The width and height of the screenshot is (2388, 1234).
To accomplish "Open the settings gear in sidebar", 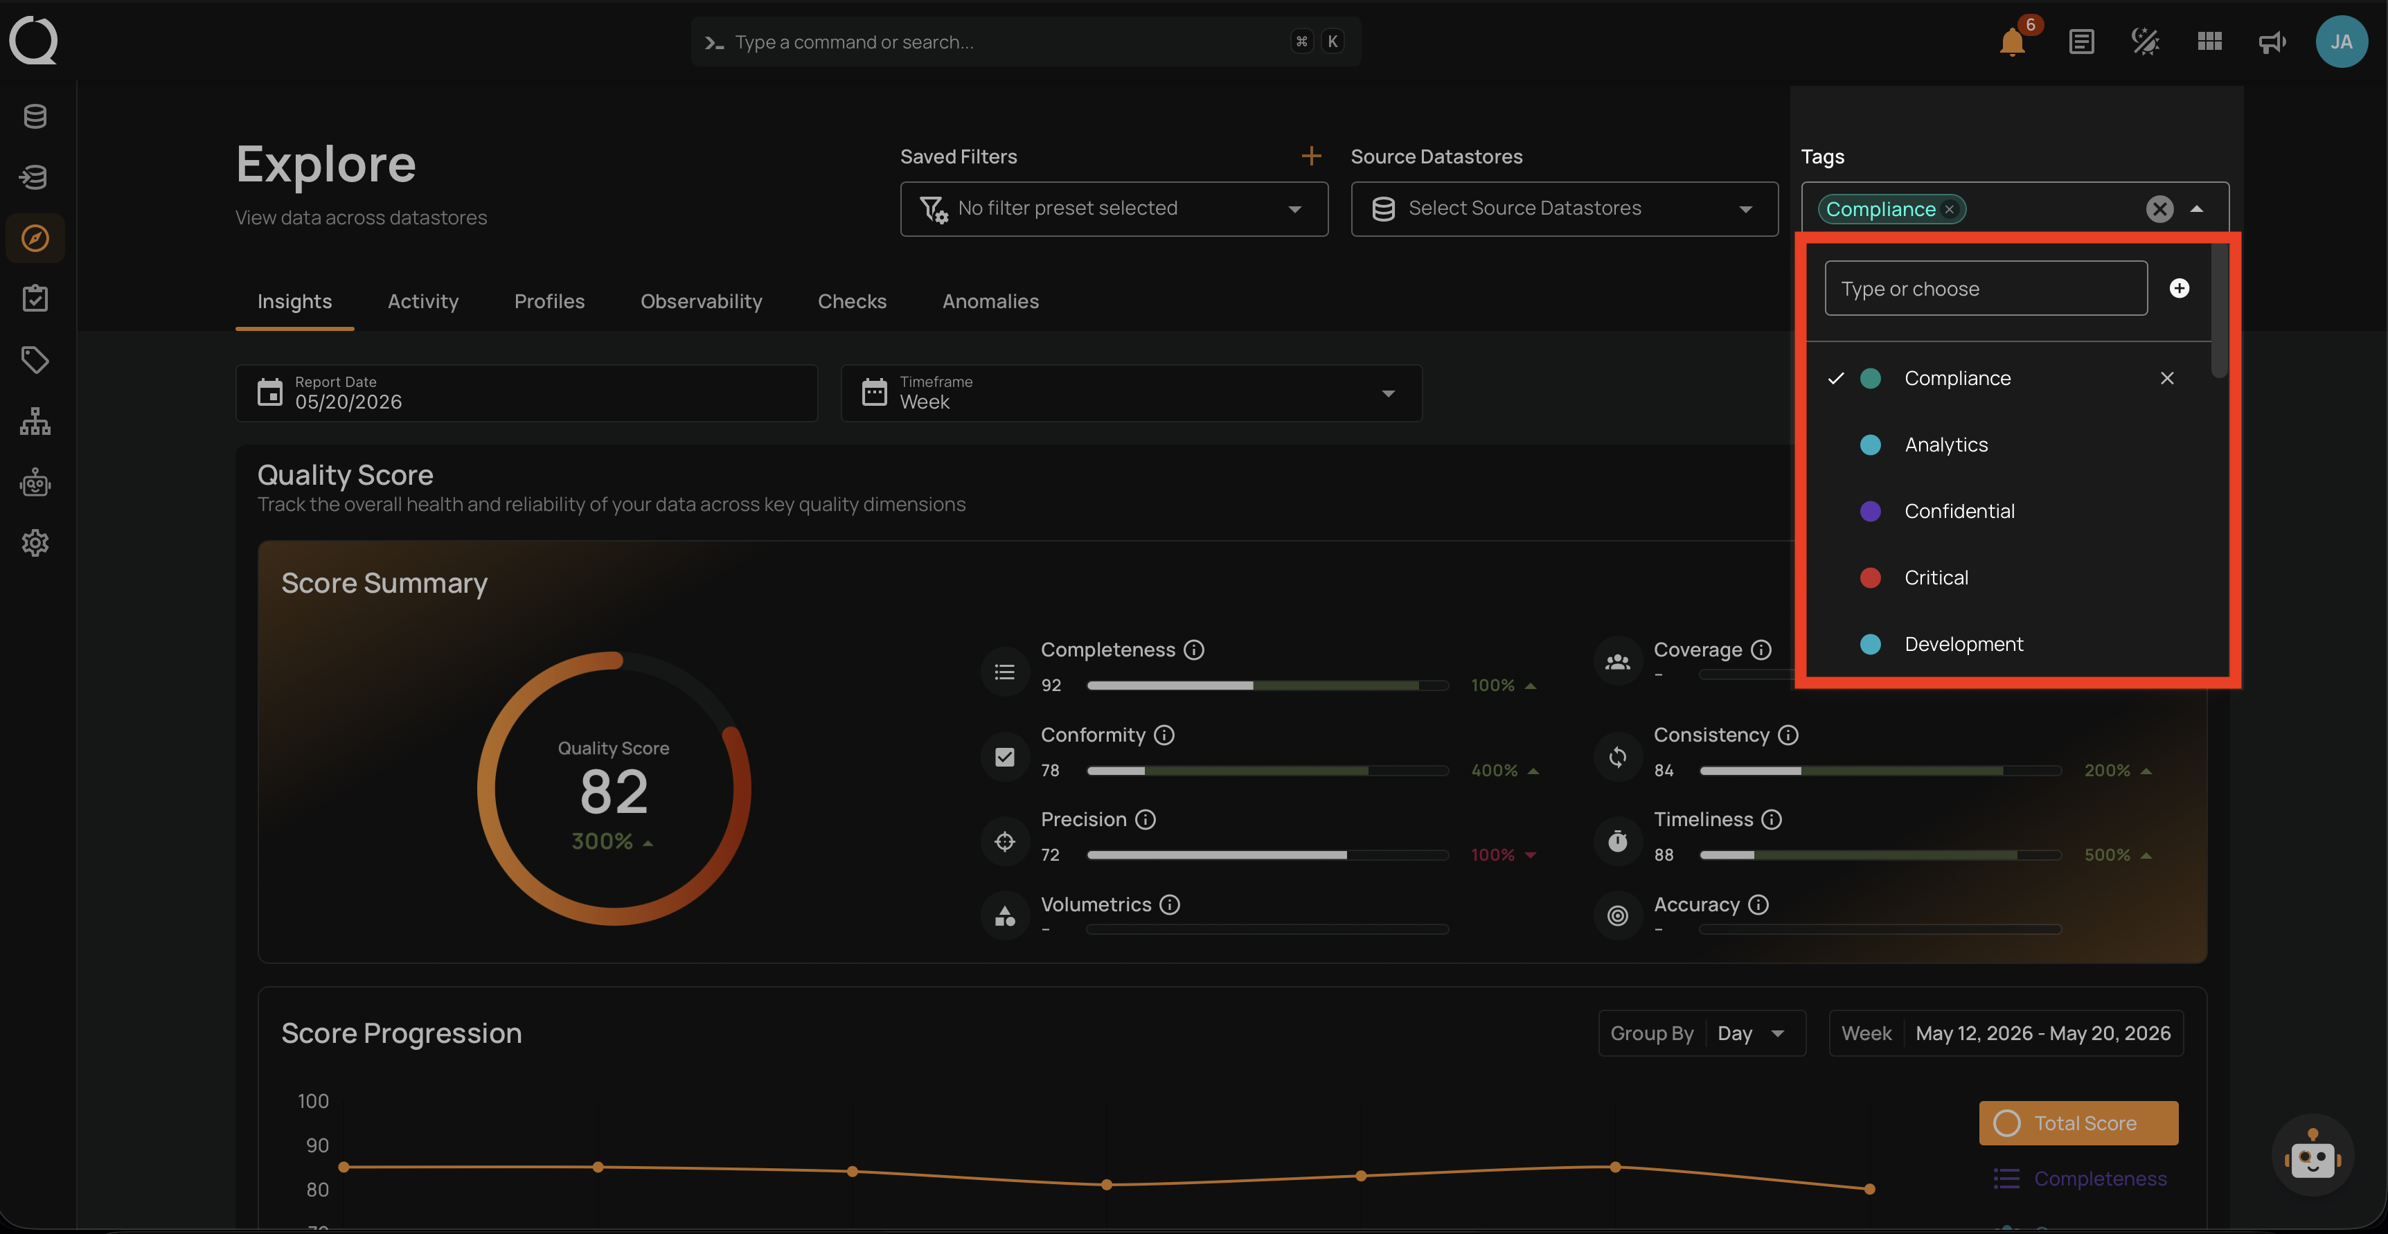I will [35, 544].
